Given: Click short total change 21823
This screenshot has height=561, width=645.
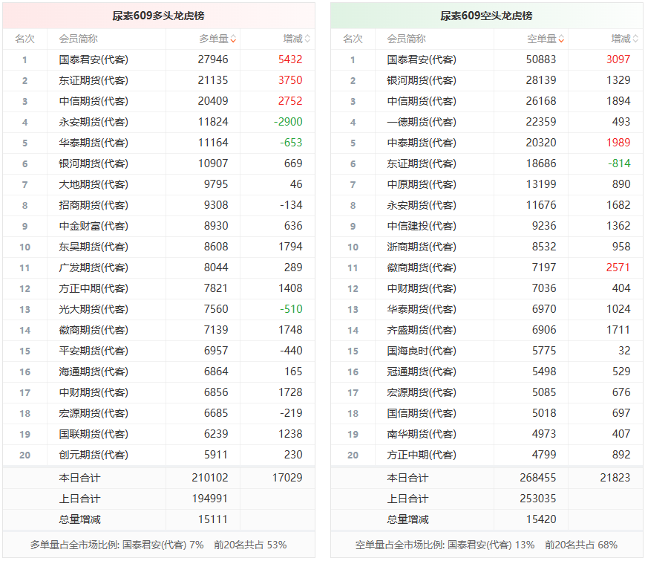Looking at the screenshot, I should pos(615,478).
